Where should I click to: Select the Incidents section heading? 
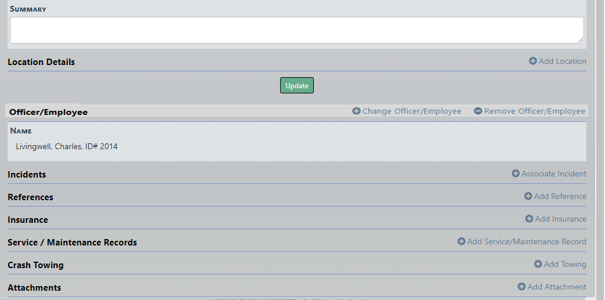pos(27,175)
